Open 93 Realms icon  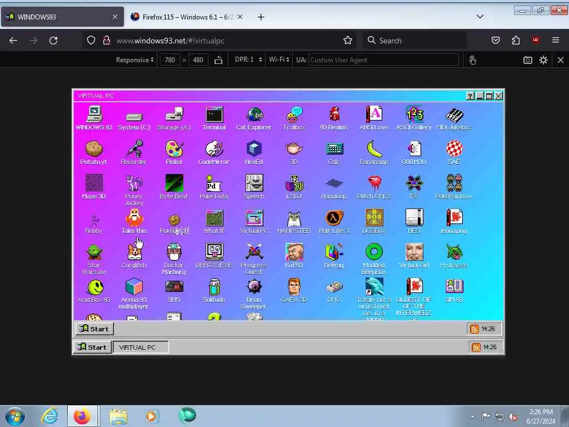point(334,118)
